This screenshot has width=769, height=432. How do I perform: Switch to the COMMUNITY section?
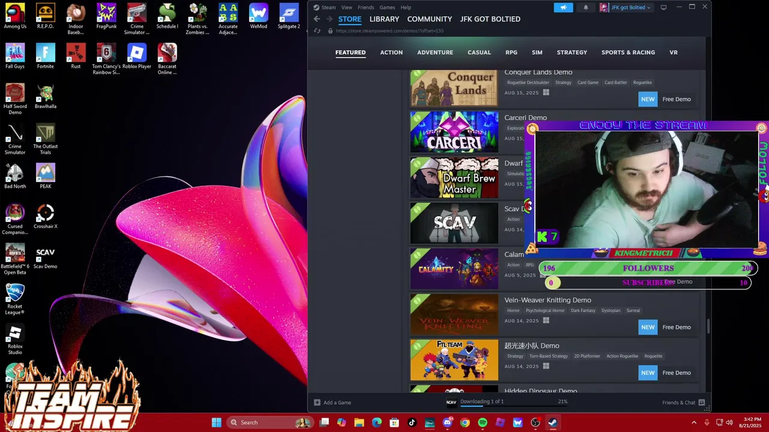(x=430, y=19)
